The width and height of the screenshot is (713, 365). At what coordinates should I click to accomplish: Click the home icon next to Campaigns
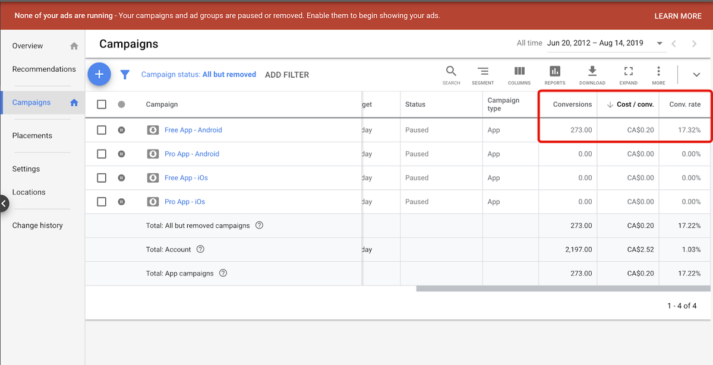(74, 103)
